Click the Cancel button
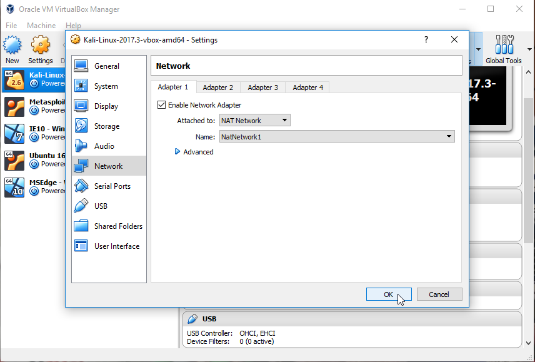The width and height of the screenshot is (535, 362). (439, 294)
